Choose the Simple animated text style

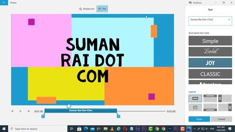tap(210, 41)
